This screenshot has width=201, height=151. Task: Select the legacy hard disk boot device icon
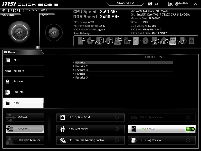click(x=136, y=41)
